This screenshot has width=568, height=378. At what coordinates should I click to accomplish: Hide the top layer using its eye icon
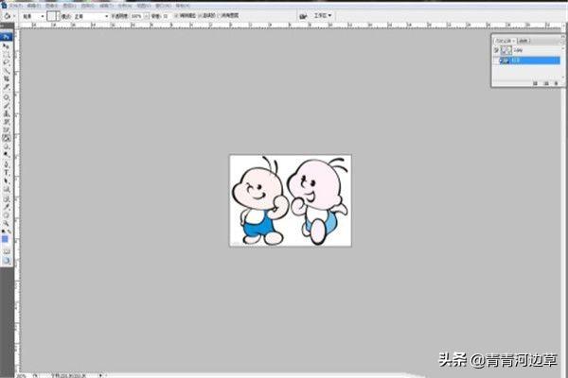pos(495,50)
